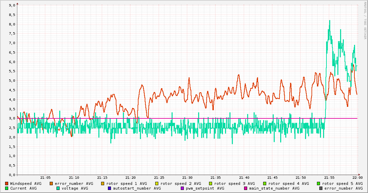Select the blue autostart_number AVG swatch
This screenshot has height=193, width=368.
(110, 188)
